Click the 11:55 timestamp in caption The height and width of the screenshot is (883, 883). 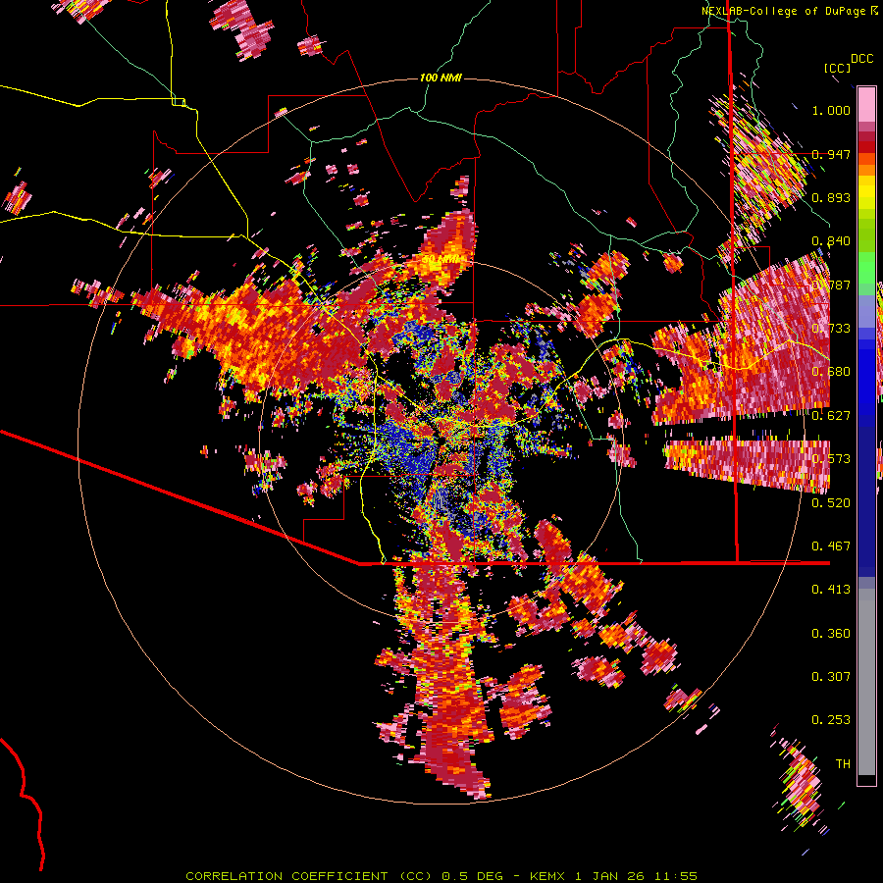676,876
